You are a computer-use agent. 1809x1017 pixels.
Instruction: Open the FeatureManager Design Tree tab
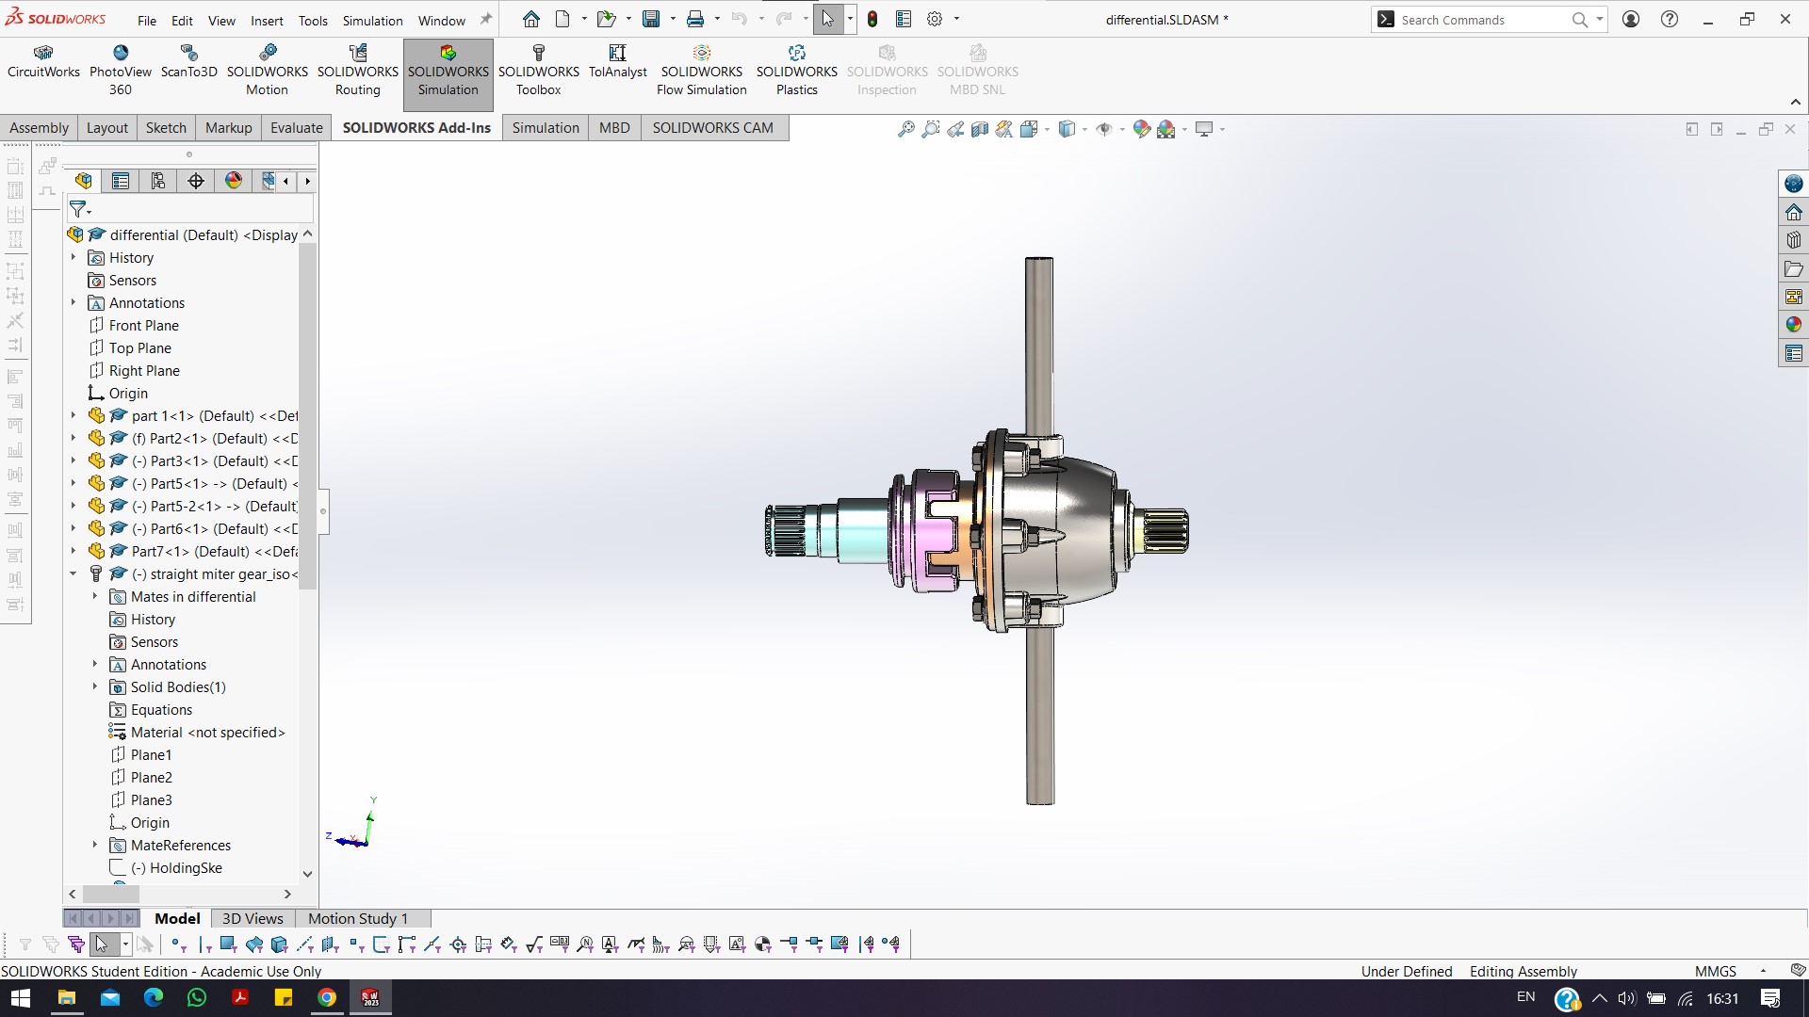click(84, 181)
